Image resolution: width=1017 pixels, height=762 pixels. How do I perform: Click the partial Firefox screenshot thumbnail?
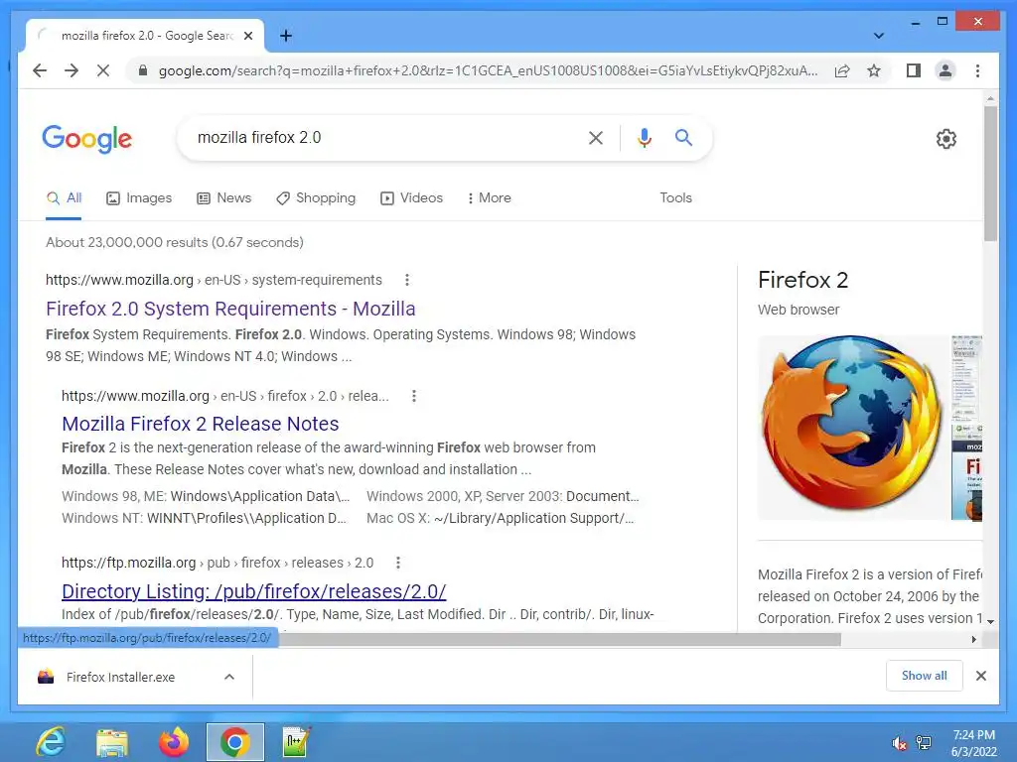point(966,427)
